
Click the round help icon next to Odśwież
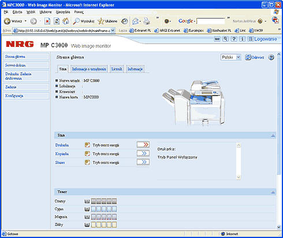[271, 57]
